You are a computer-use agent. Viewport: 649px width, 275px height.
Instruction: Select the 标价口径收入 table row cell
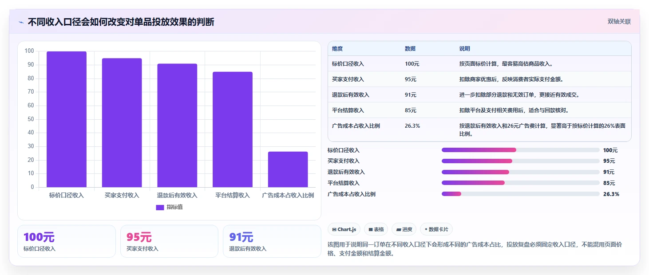click(348, 64)
